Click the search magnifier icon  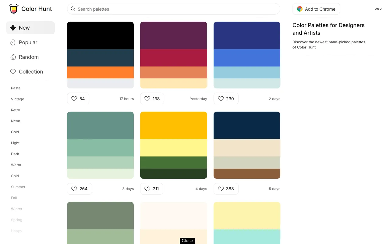tap(73, 9)
